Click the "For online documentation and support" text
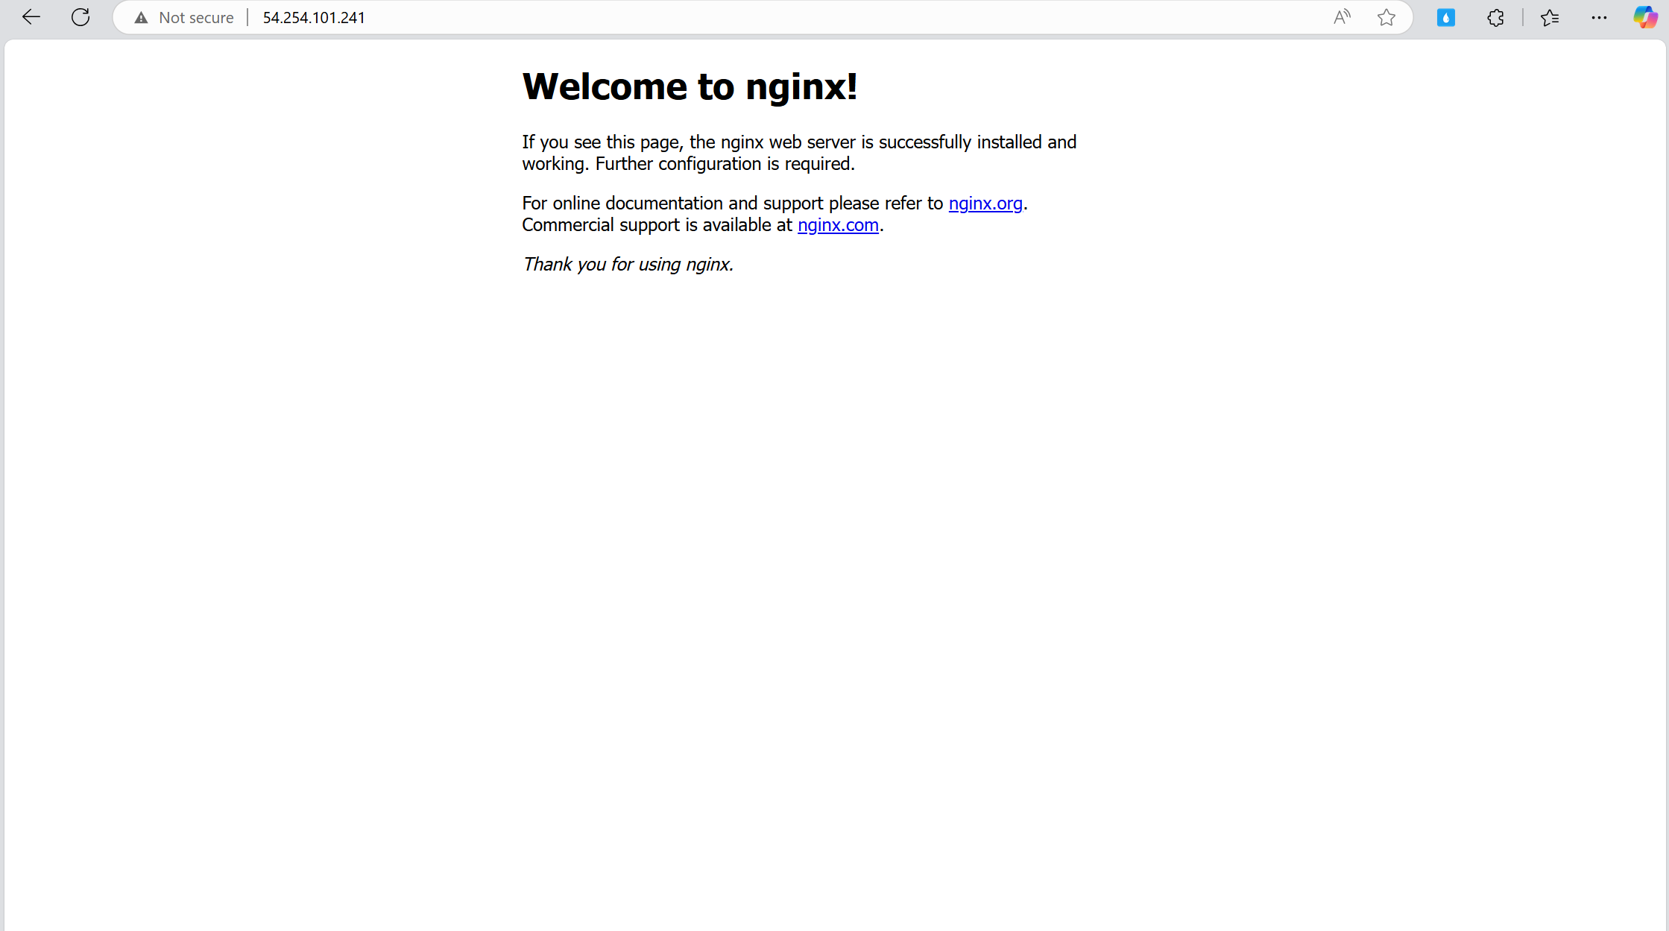The image size is (1669, 931). (673, 203)
